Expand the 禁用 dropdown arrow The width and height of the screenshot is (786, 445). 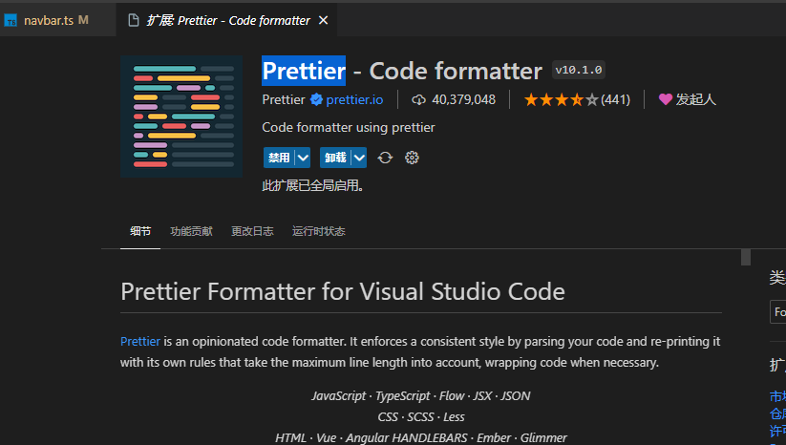pos(303,158)
